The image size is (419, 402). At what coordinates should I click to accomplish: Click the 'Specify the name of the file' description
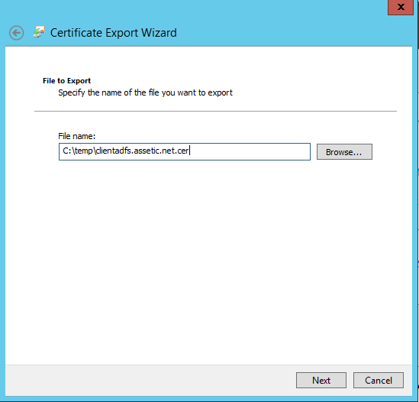[x=145, y=92]
